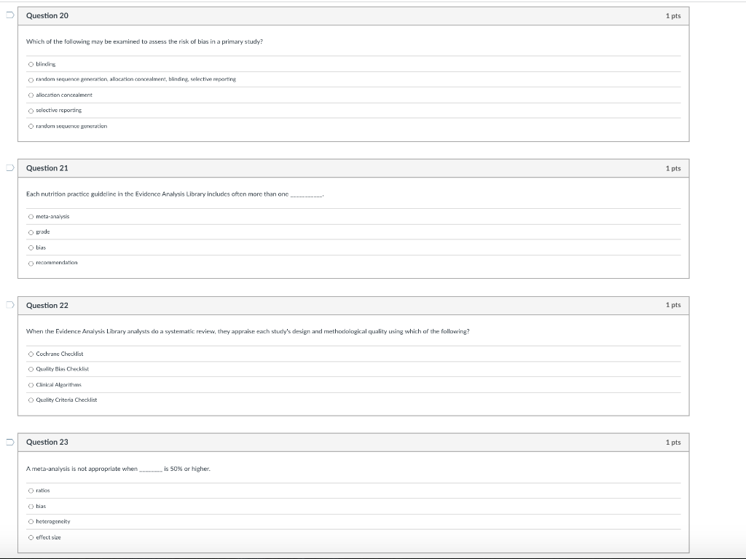Select the 'recommendation' answer option
This screenshot has width=746, height=559.
[x=31, y=263]
